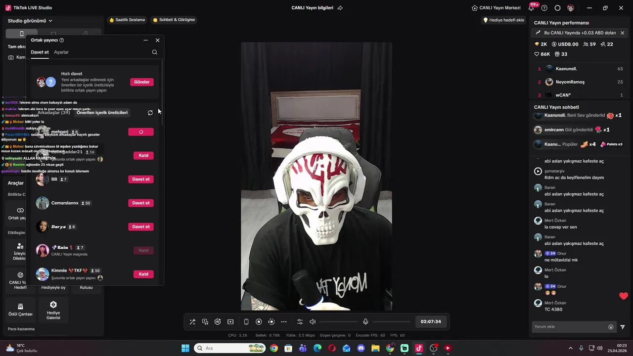Image resolution: width=633 pixels, height=356 pixels.
Task: Click Kimmie TKF profile picture
Action: tap(43, 274)
